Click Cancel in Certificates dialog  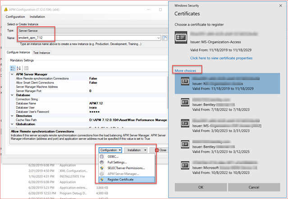point(254,187)
